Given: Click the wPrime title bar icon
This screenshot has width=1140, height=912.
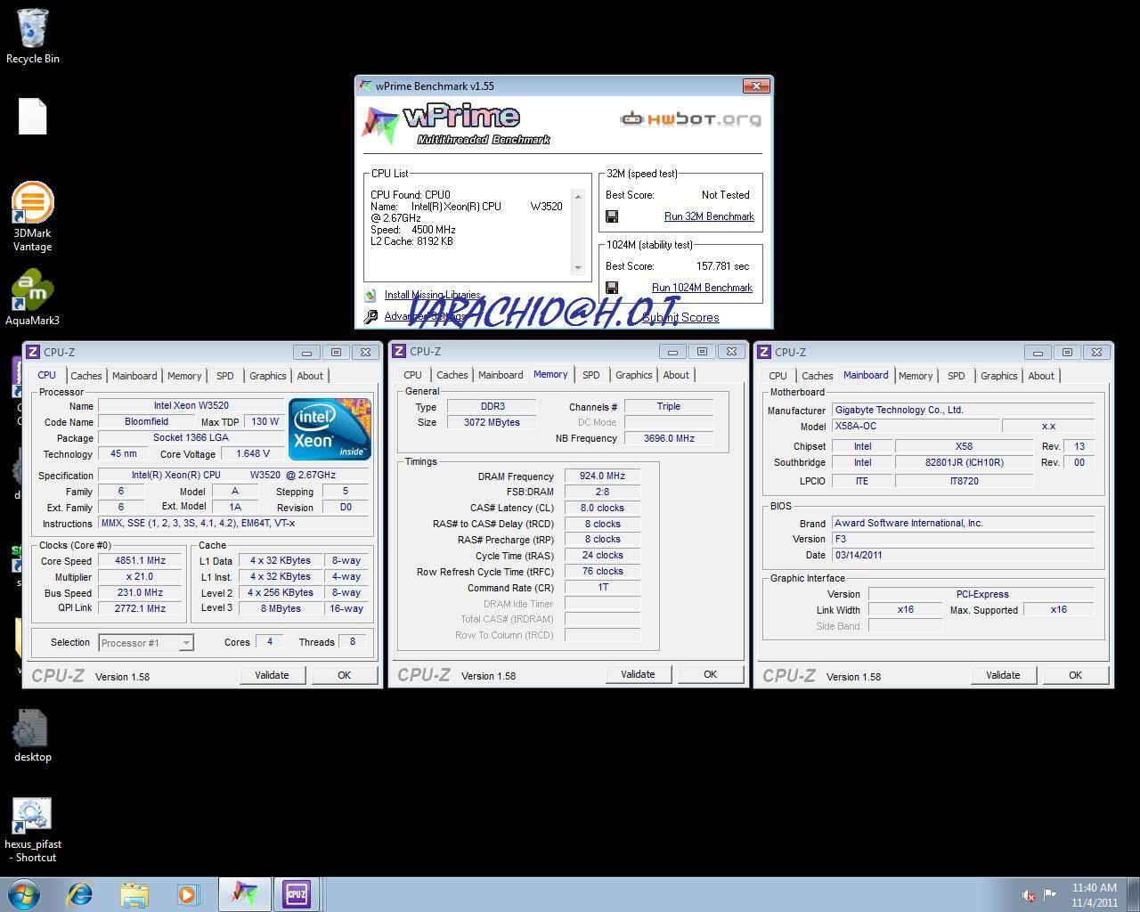Looking at the screenshot, I should coord(365,86).
